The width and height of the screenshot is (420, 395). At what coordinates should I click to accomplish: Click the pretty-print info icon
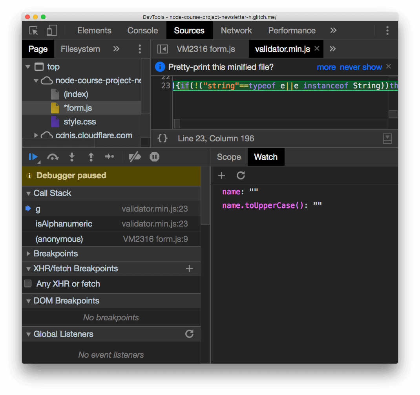click(x=160, y=67)
